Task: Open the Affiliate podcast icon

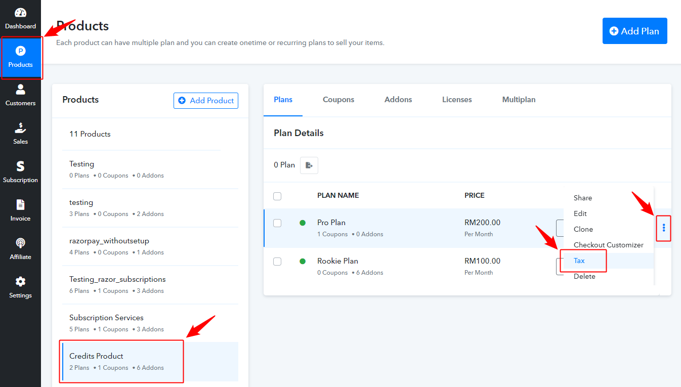Action: 20,243
